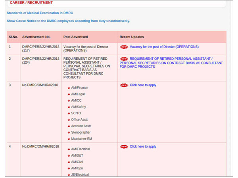Click the AM/Opn post entry
The width and height of the screenshot is (238, 178).
[x=77, y=169]
